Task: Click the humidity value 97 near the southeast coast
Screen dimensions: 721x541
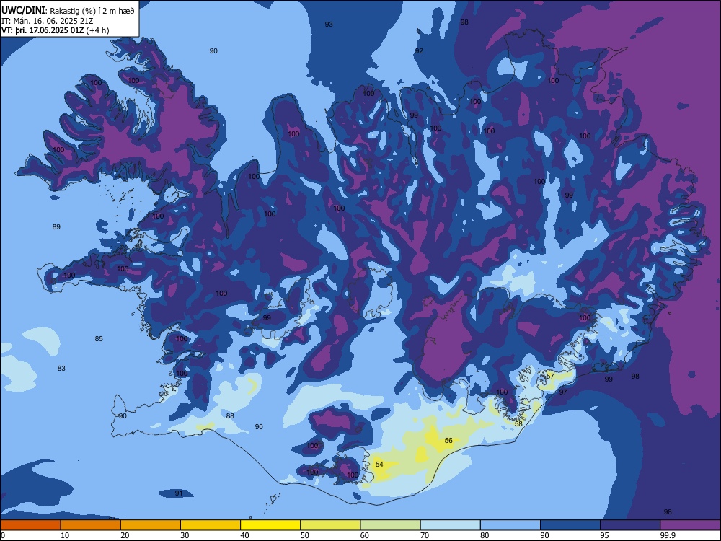Action: pos(563,392)
